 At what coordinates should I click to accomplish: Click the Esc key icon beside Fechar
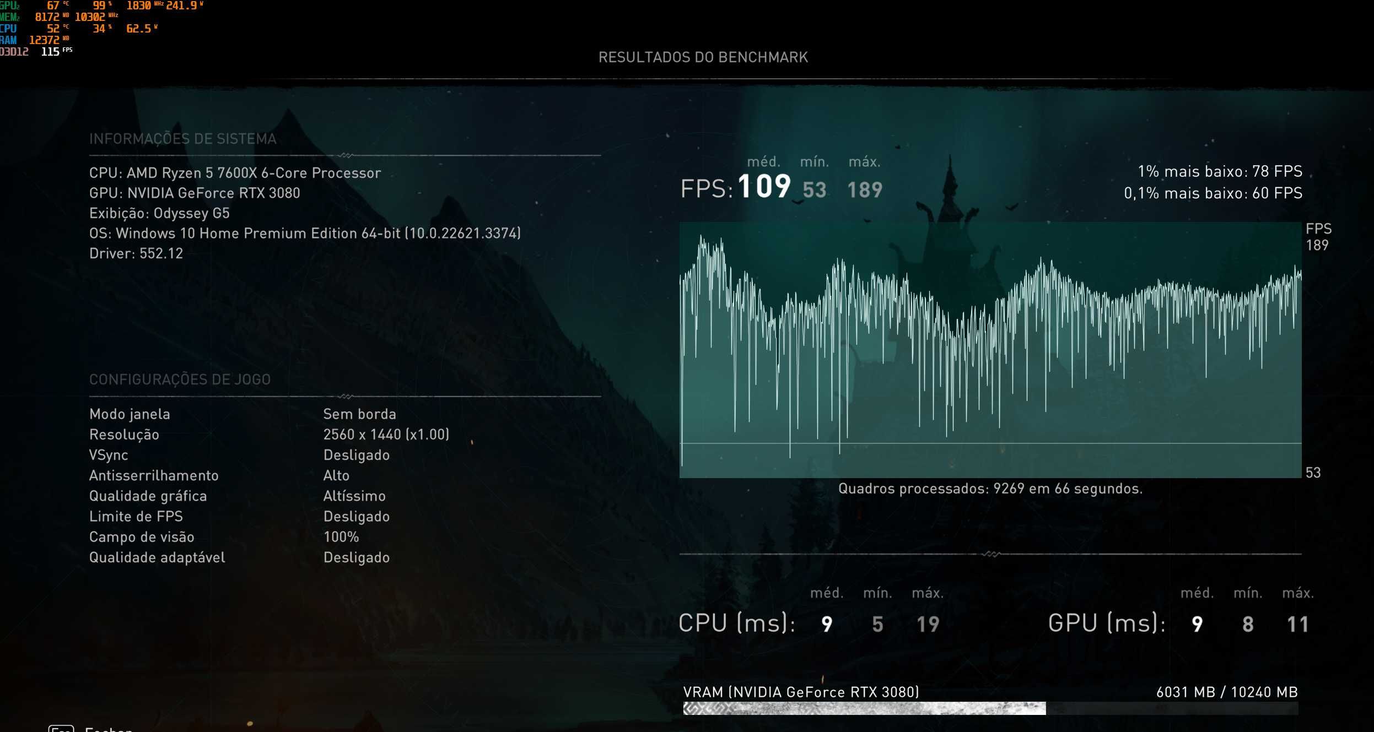pyautogui.click(x=61, y=729)
